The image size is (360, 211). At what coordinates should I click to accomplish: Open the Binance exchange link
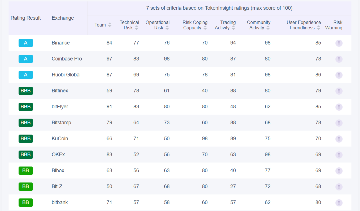[61, 43]
